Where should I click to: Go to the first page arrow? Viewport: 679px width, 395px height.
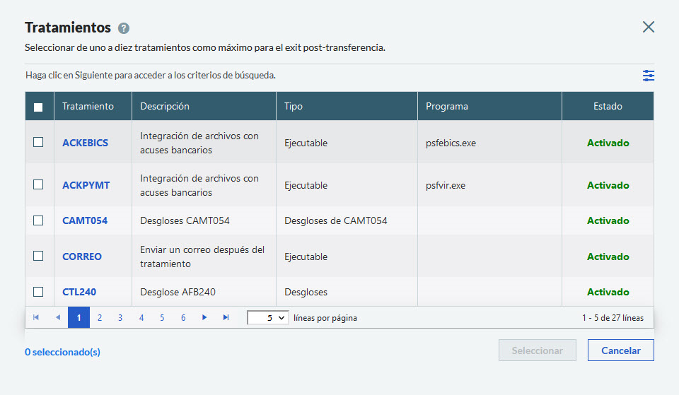click(36, 318)
